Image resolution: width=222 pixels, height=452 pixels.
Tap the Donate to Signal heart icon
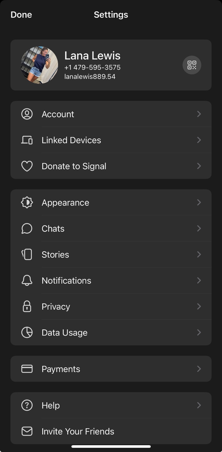tap(27, 166)
